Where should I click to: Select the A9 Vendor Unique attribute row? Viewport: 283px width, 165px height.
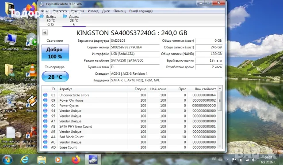tap(130, 132)
